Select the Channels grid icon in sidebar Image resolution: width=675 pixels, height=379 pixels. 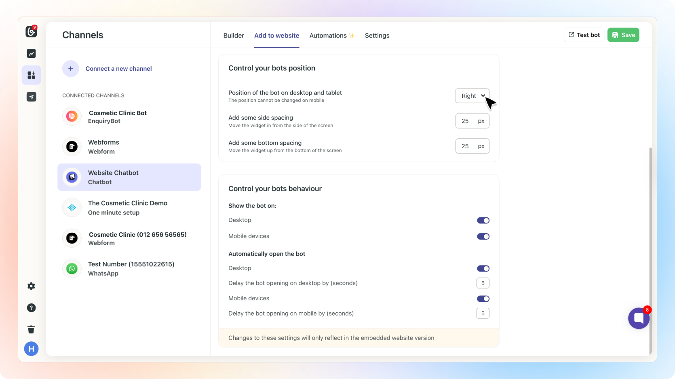click(x=31, y=75)
